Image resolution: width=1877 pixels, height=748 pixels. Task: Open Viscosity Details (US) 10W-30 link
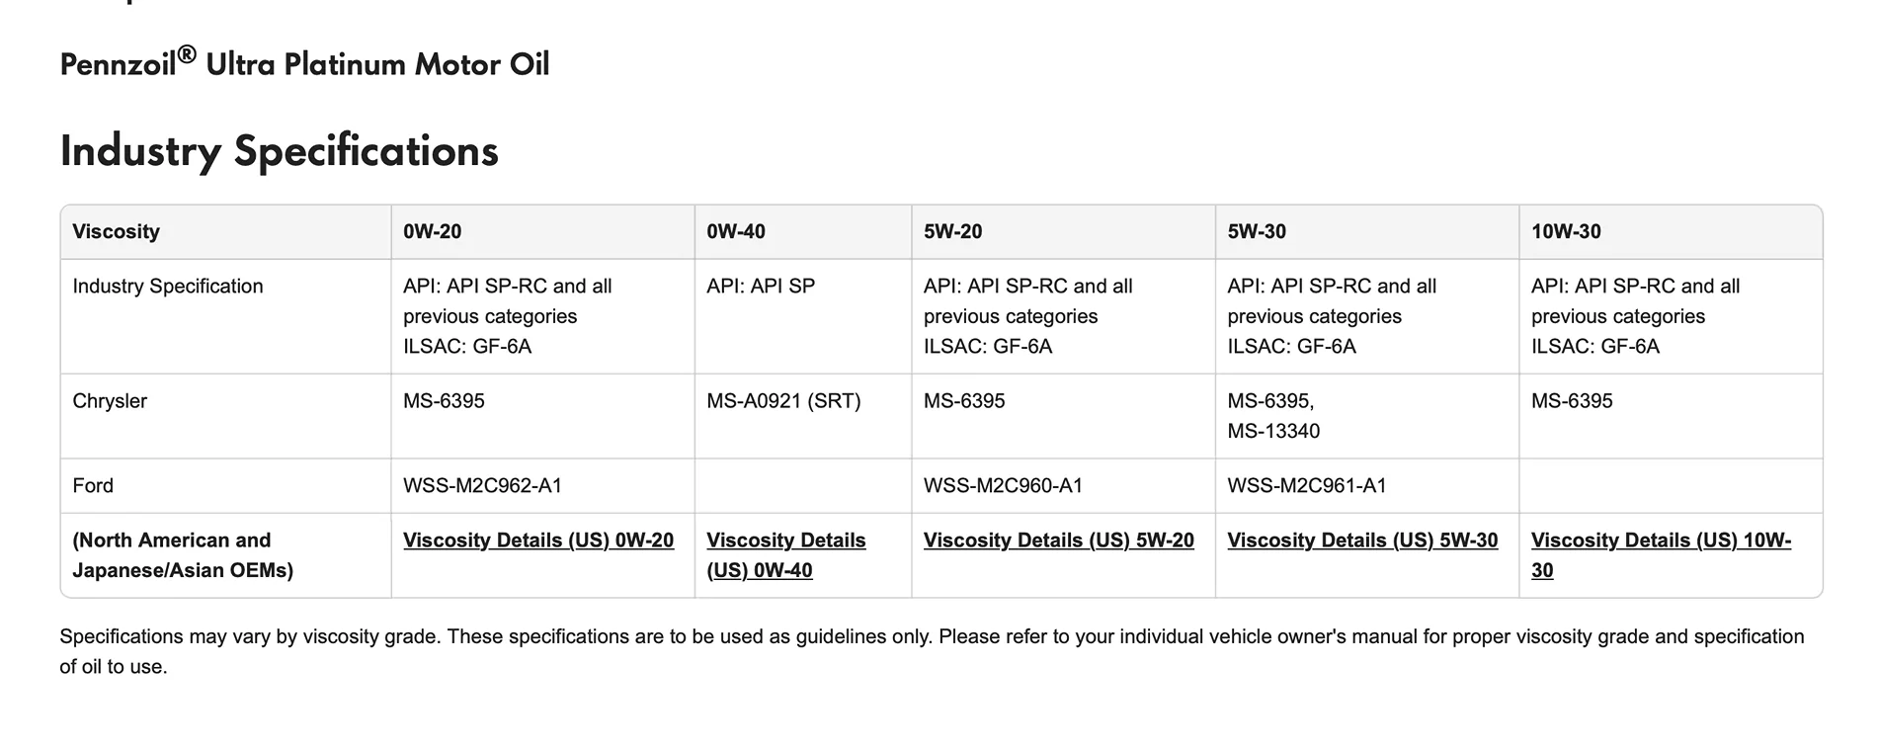coord(1661,555)
